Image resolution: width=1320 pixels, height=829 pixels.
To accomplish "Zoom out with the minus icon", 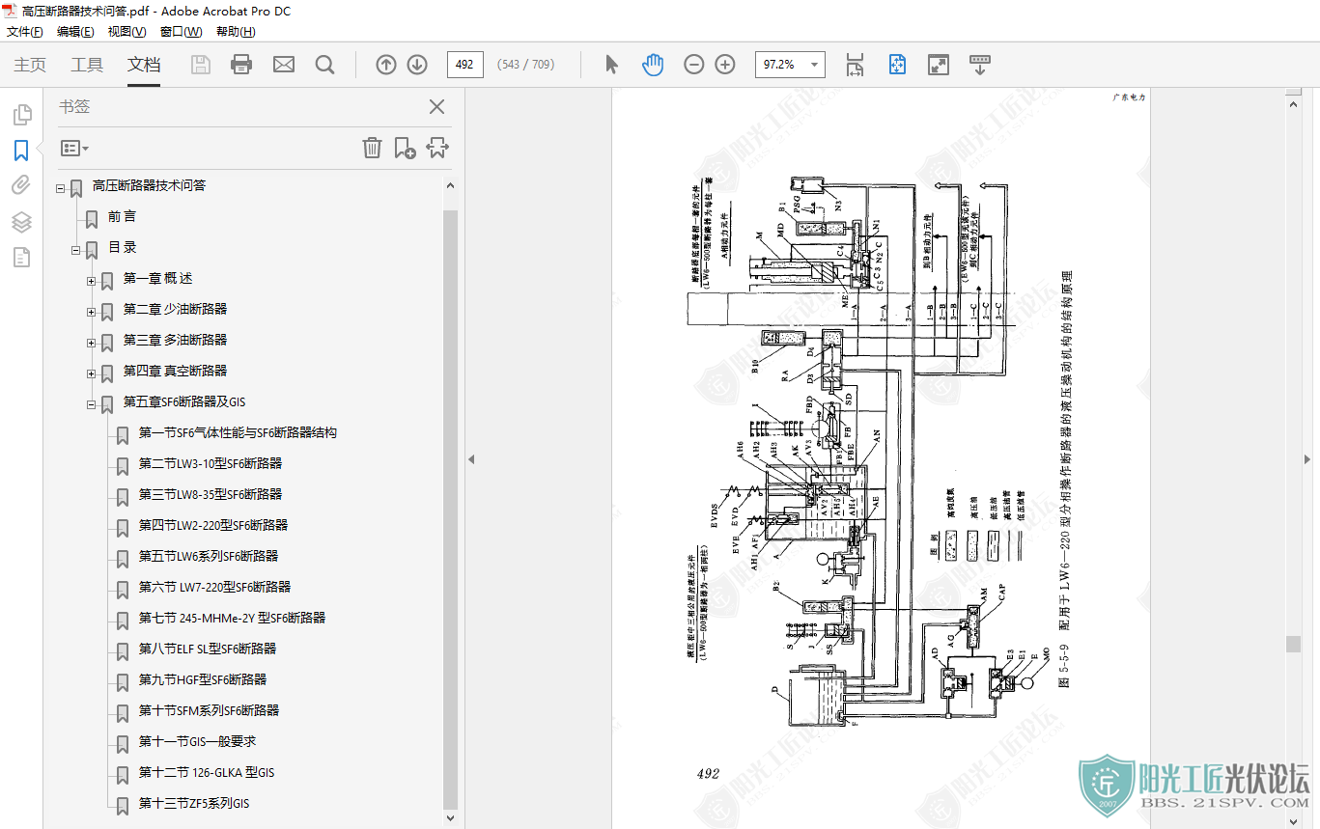I will pos(694,65).
